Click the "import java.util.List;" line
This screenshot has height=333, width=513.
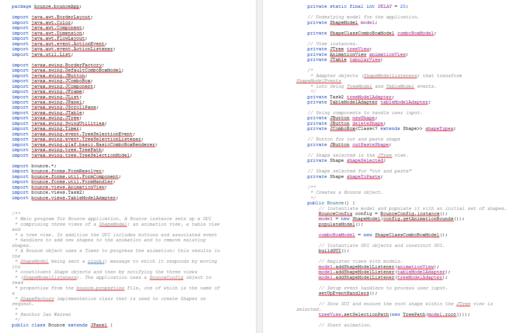point(42,54)
